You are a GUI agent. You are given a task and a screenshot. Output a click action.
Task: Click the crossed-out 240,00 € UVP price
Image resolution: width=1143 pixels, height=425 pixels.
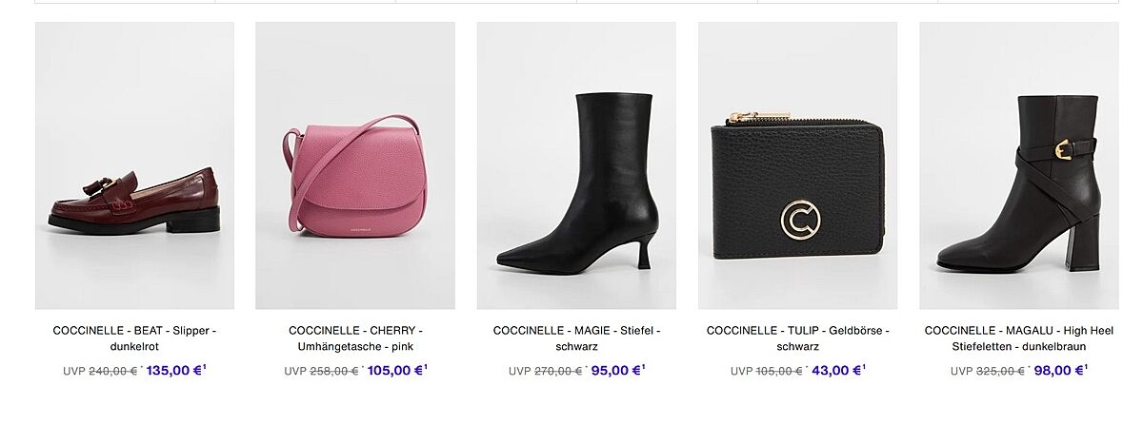(113, 372)
